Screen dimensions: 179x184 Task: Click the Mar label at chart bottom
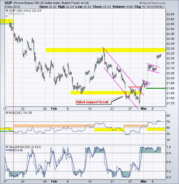pyautogui.click(x=143, y=181)
